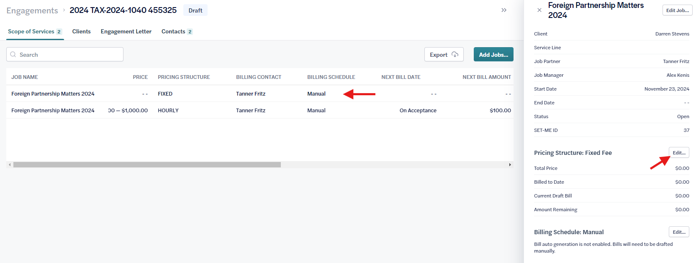The height and width of the screenshot is (263, 696).
Task: Click the Current Draft Bill label
Action: (x=553, y=196)
